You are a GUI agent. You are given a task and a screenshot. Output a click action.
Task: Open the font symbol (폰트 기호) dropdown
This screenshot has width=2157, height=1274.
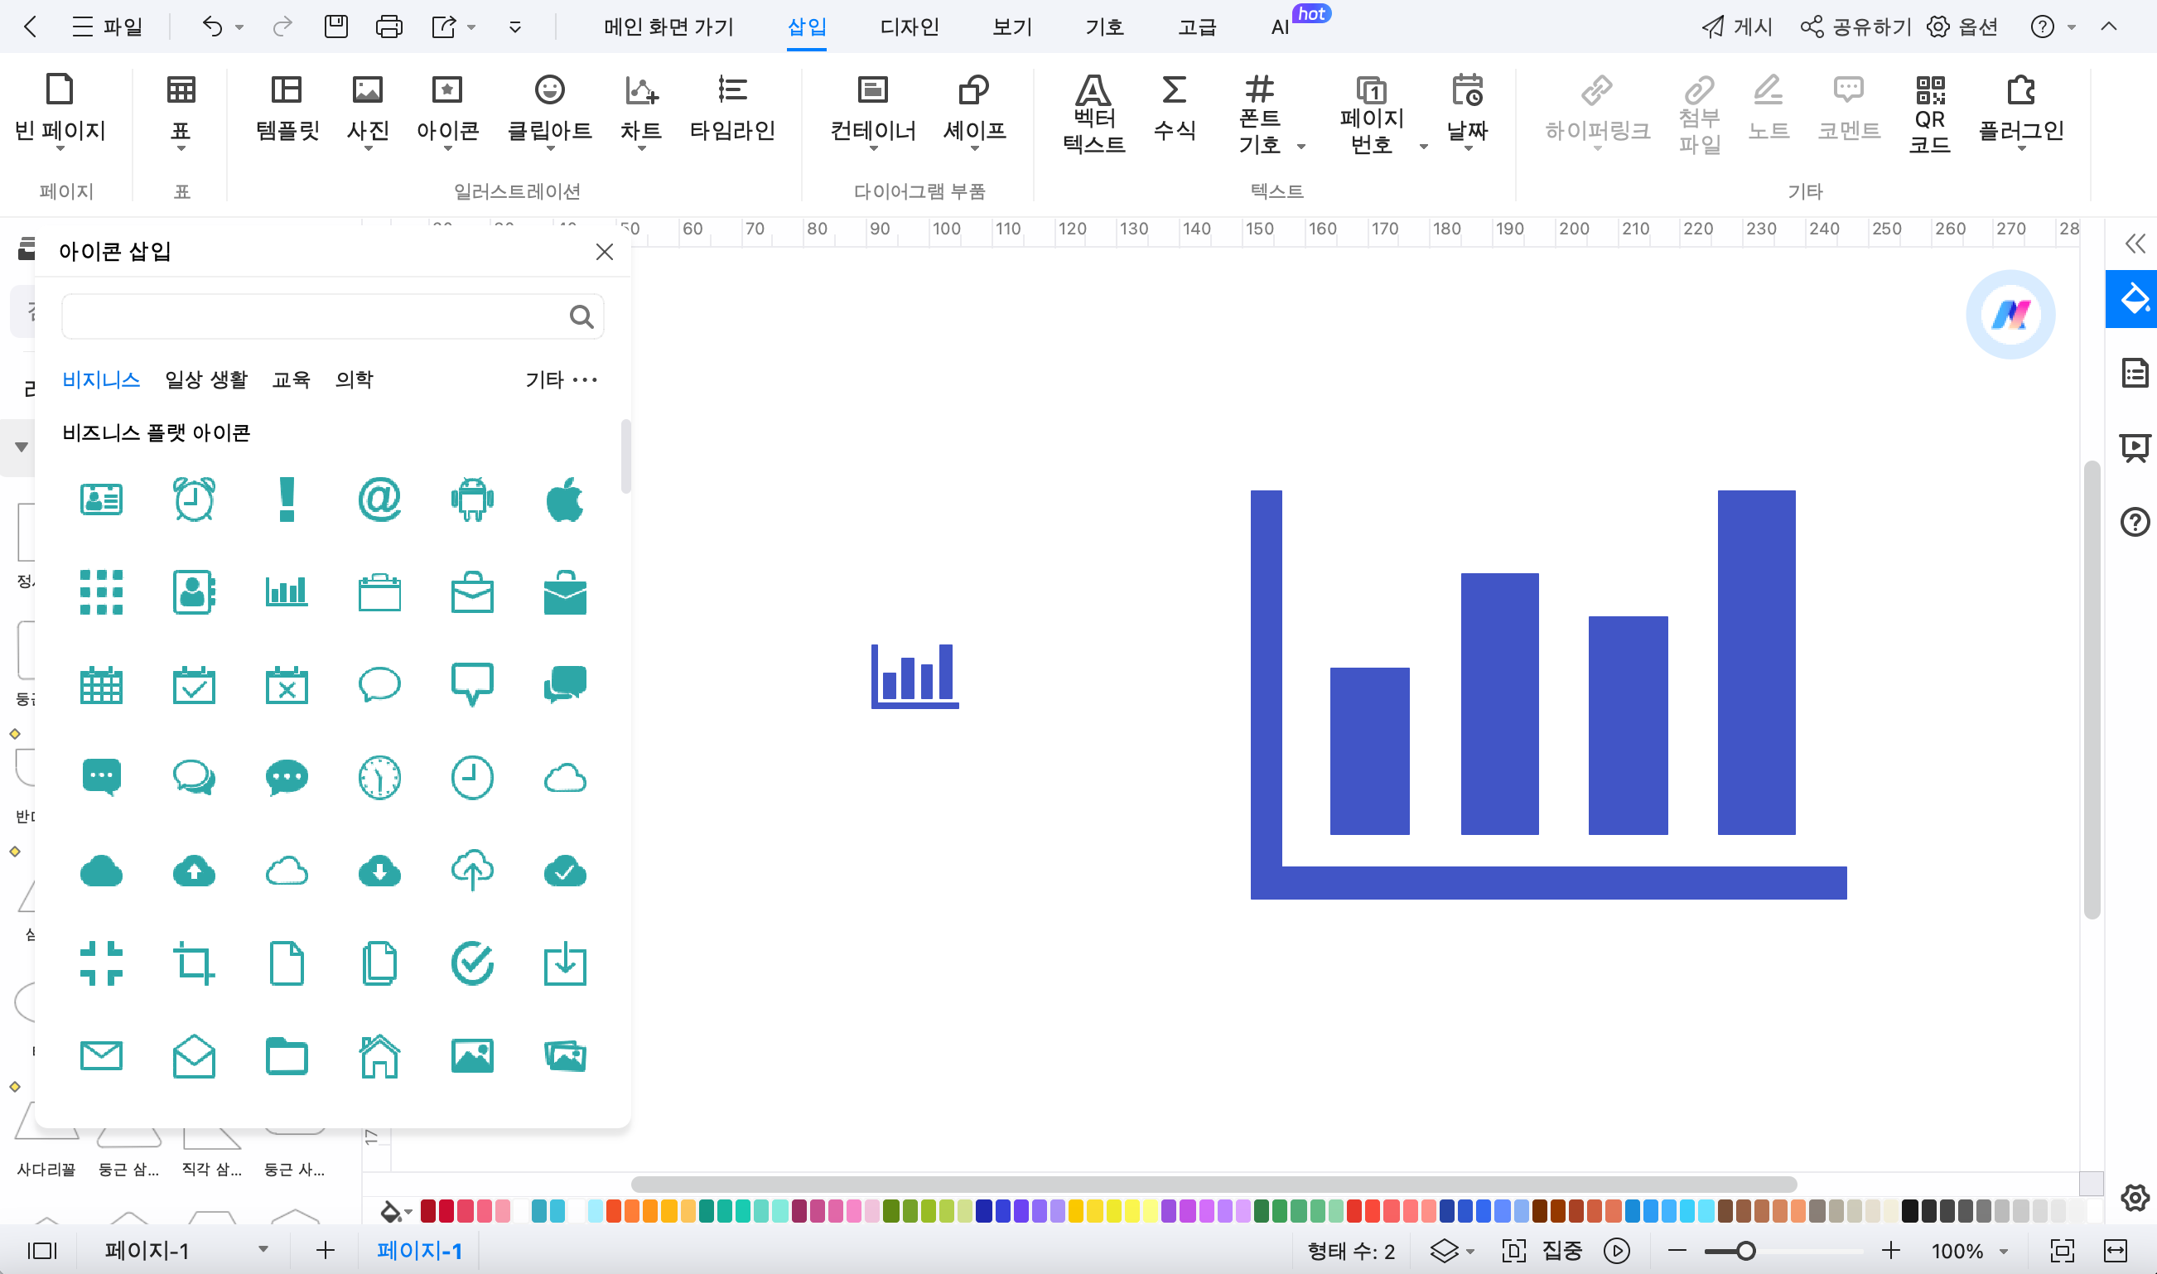1300,147
